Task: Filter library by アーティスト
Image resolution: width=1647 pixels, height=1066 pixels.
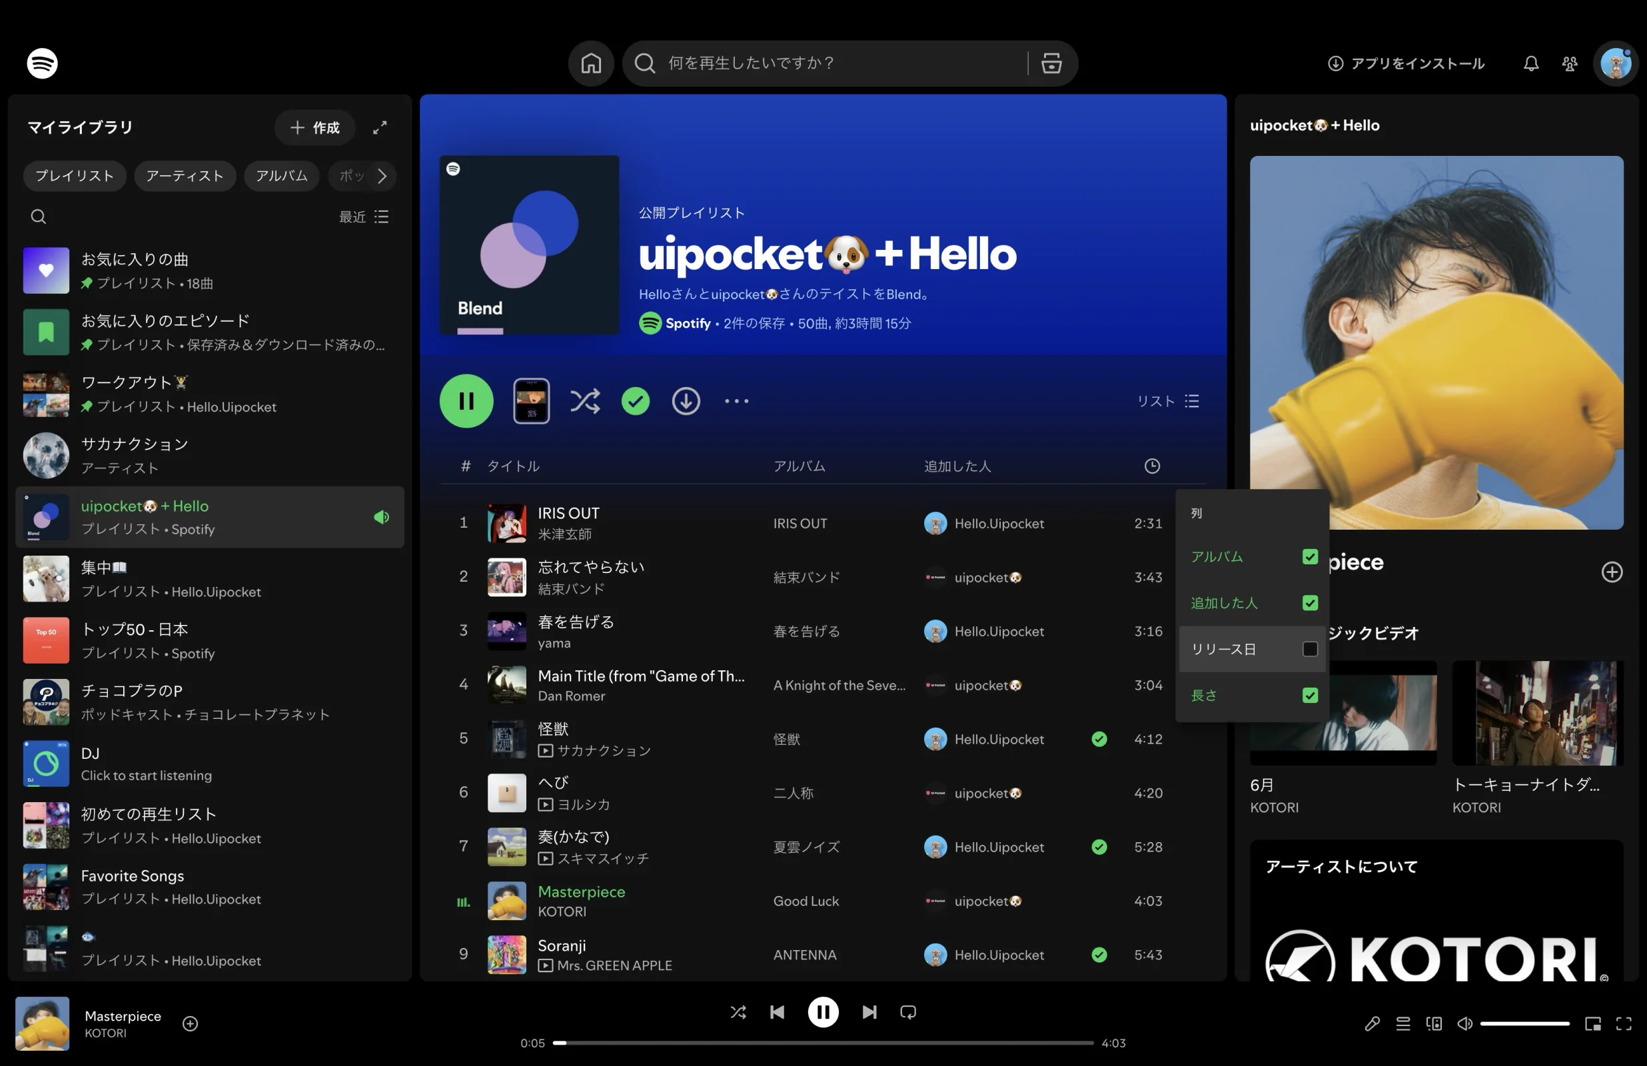Action: pos(185,176)
